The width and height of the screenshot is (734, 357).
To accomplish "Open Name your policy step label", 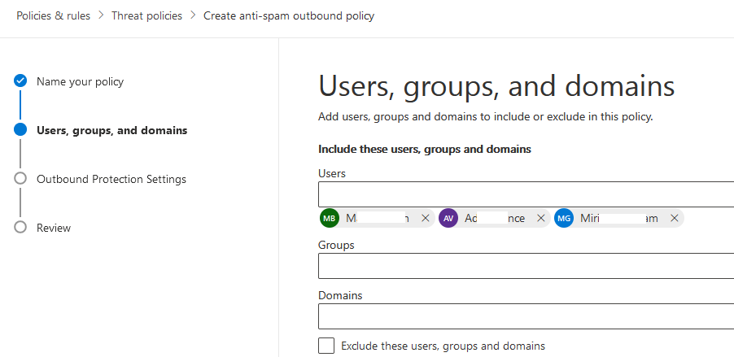I will (80, 81).
